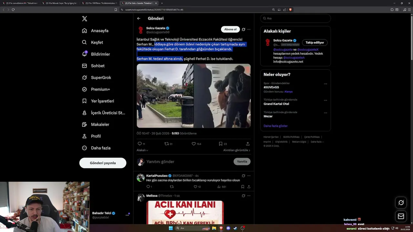Image resolution: width=413 pixels, height=232 pixels.
Task: Reply to KartalPusulası comment
Action: pyautogui.click(x=149, y=187)
